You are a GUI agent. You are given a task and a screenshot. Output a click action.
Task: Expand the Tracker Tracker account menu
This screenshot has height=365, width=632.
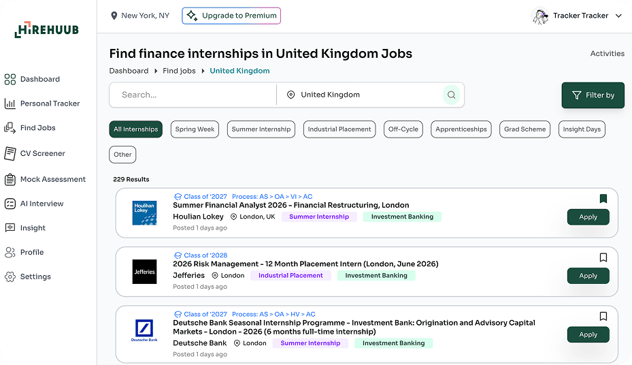click(x=618, y=16)
